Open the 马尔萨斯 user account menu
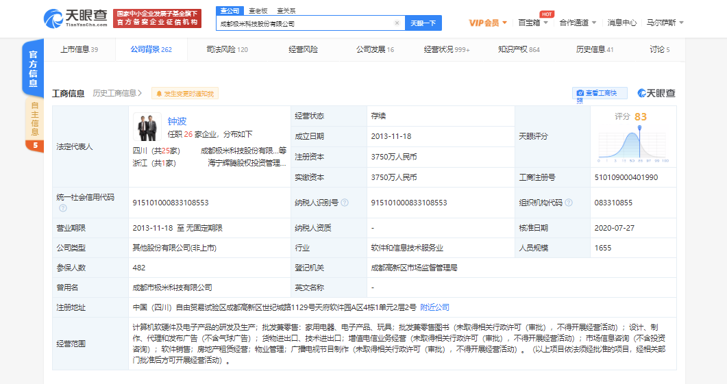The height and width of the screenshot is (384, 727). 665,23
